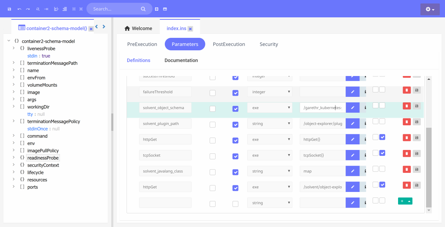The image size is (445, 227).
Task: Click the redo arrow icon
Action: point(28,9)
